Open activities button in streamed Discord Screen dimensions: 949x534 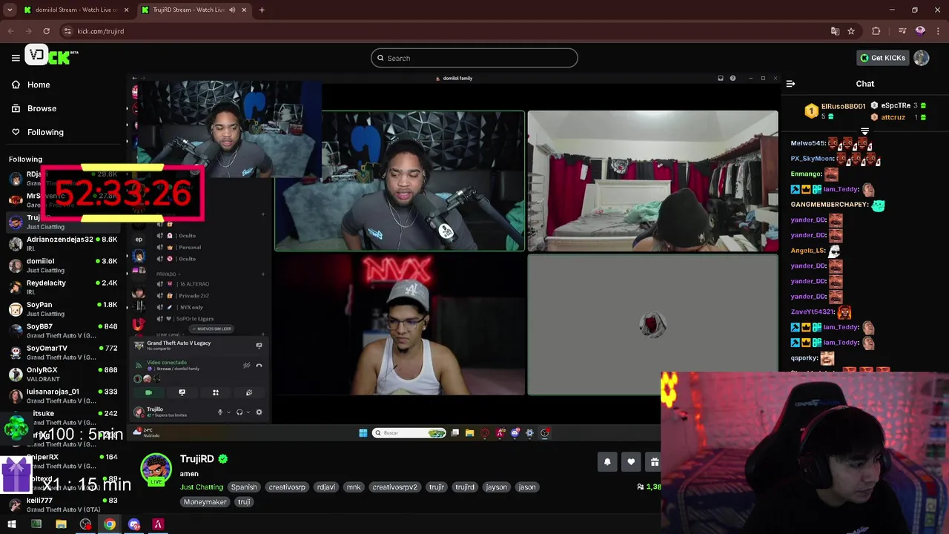click(216, 392)
